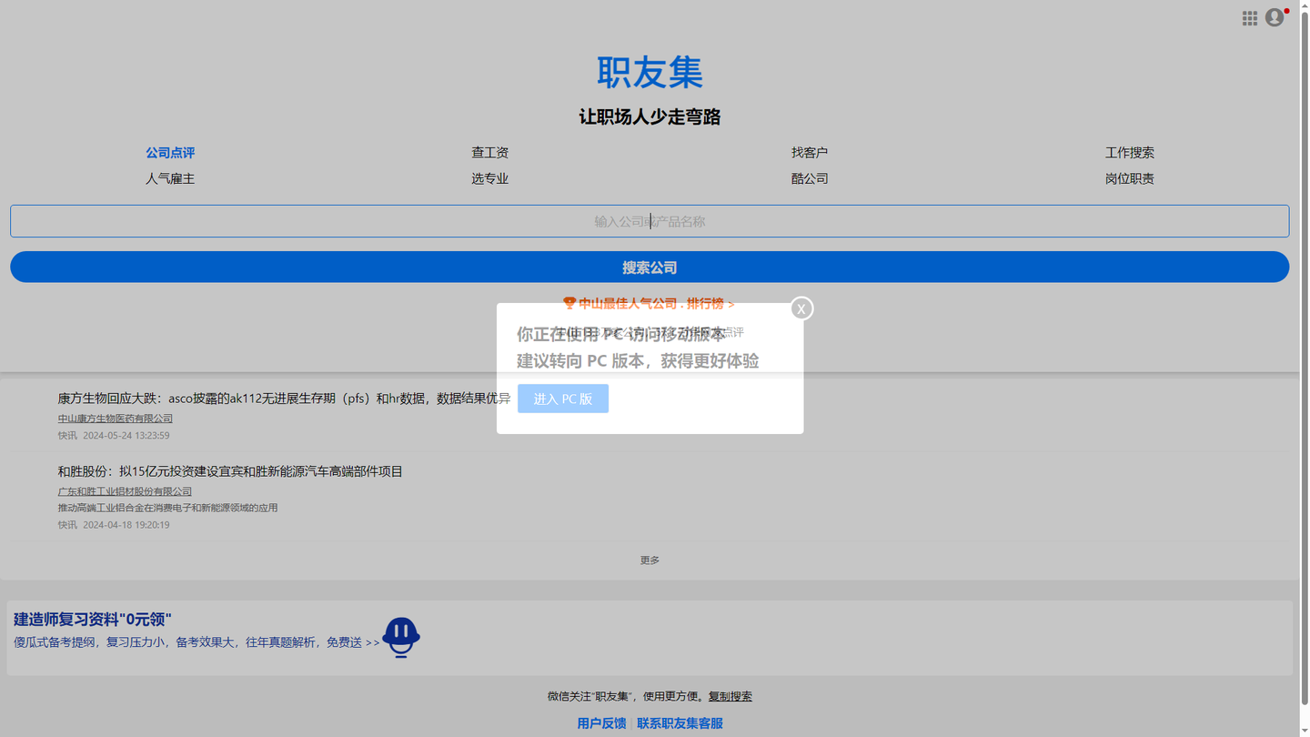Image resolution: width=1310 pixels, height=737 pixels.
Task: Click the 进入 PC 版 button
Action: 563,399
